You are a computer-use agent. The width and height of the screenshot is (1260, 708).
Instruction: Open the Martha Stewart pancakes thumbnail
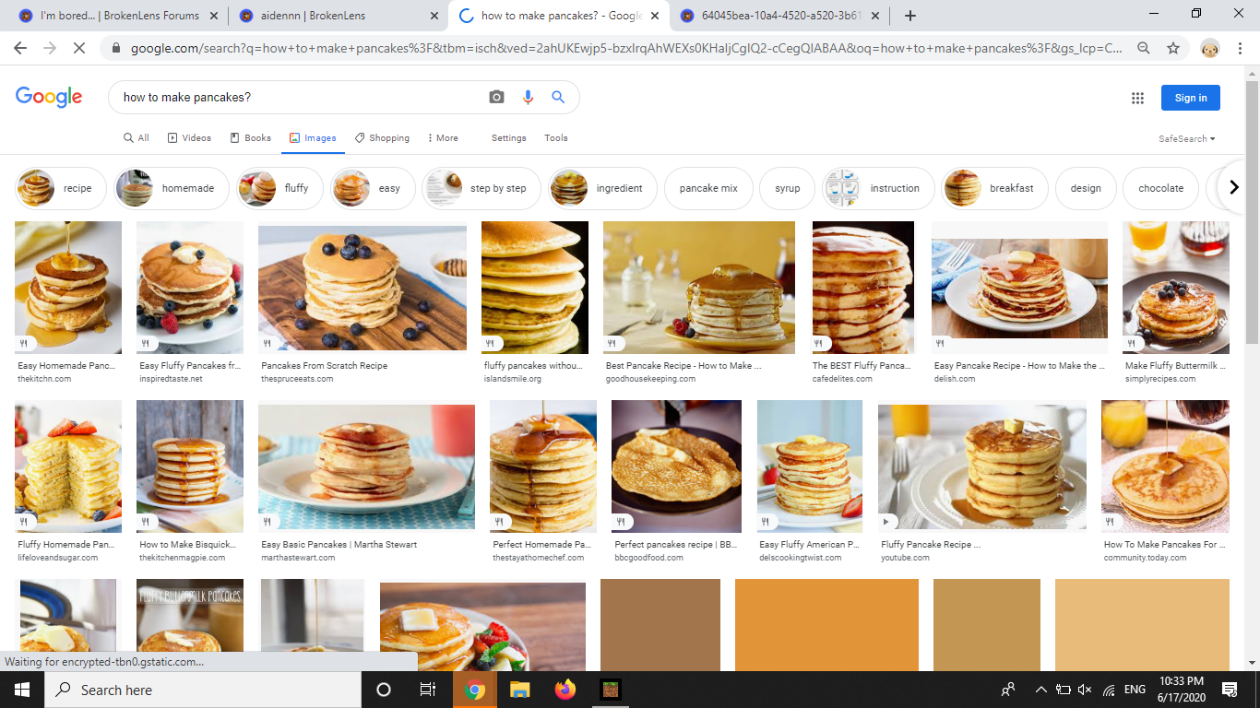click(366, 466)
